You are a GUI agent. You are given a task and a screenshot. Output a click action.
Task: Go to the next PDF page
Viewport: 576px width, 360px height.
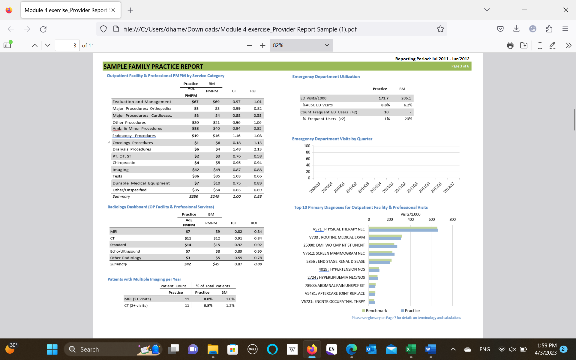(x=48, y=45)
